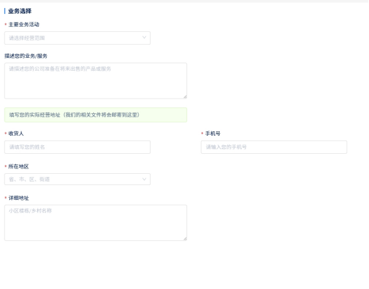369x289 pixels.
Task: Click the chevron arrow in 主要业务活动 field
Action: (144, 37)
